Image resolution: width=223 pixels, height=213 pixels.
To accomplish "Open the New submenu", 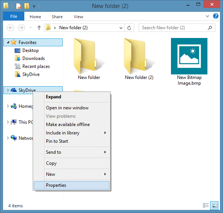I will point(72,174).
